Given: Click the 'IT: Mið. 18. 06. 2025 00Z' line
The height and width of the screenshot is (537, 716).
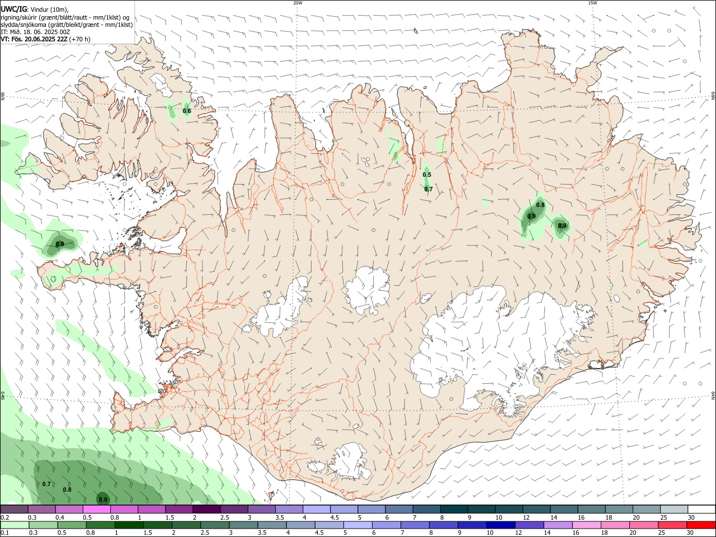Looking at the screenshot, I should coord(35,32).
